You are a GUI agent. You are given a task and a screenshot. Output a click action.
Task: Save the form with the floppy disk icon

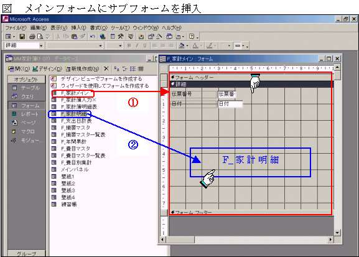coord(22,37)
